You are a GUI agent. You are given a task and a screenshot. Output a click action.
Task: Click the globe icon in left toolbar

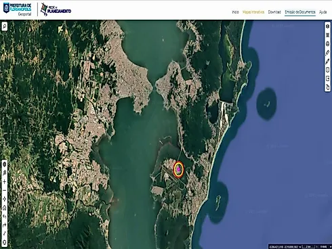(x=4, y=164)
